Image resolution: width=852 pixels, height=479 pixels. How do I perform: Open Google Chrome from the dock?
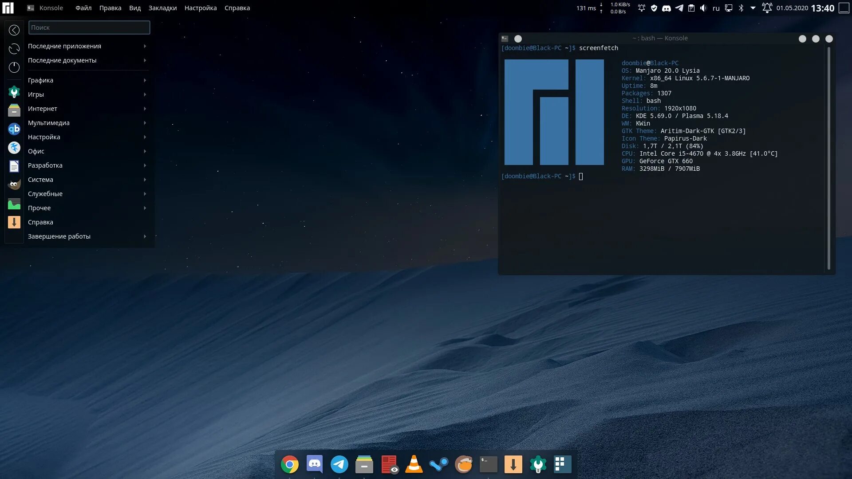coord(290,464)
